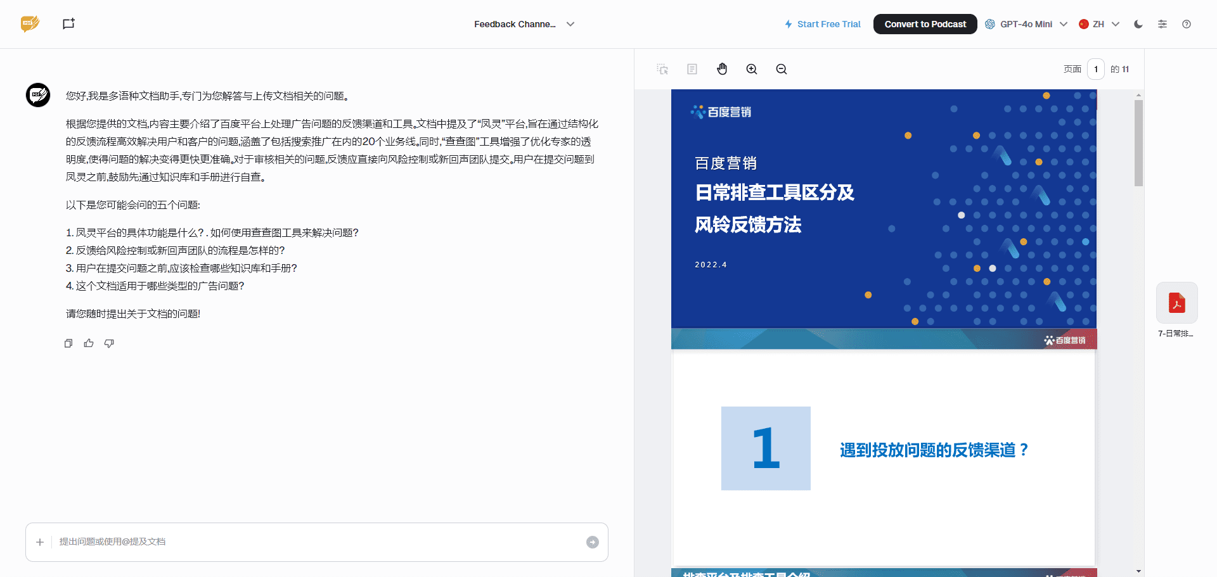The image size is (1217, 577).
Task: Select the hand pan tool
Action: point(722,69)
